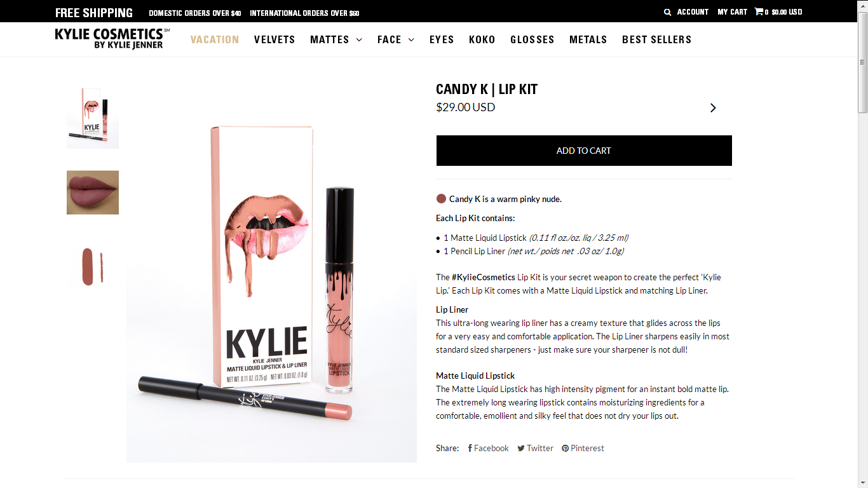
Task: Go to next product arrow
Action: [713, 108]
